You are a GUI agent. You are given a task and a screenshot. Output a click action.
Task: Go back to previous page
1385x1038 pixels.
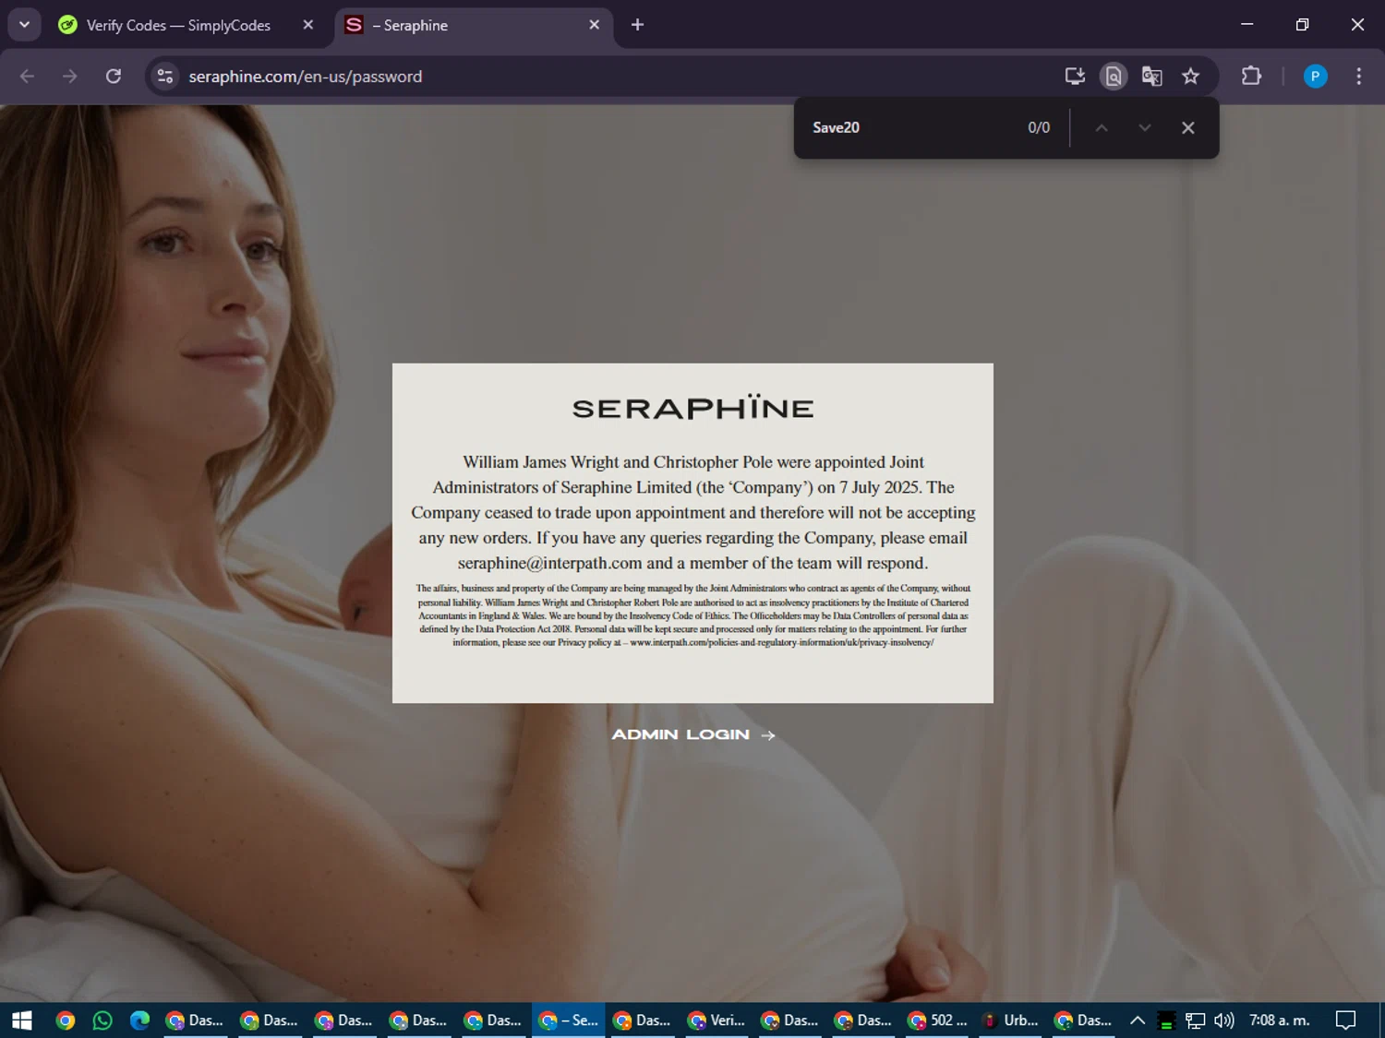pos(28,77)
